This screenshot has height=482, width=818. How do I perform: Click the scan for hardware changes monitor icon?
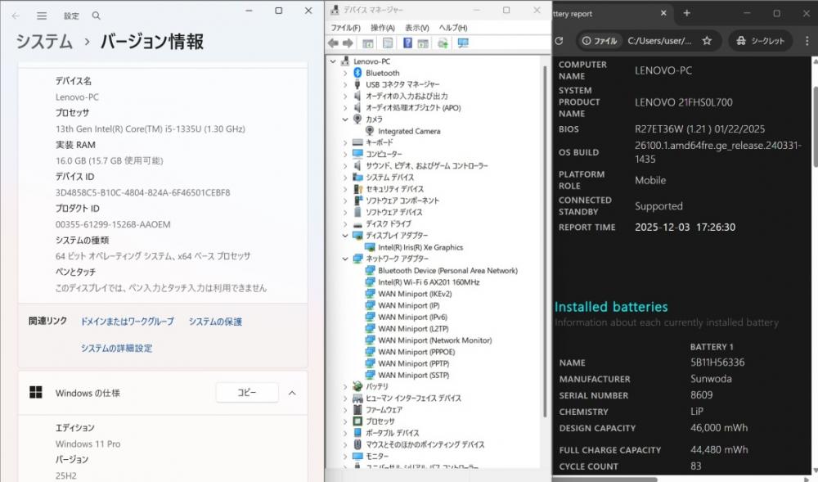click(463, 43)
